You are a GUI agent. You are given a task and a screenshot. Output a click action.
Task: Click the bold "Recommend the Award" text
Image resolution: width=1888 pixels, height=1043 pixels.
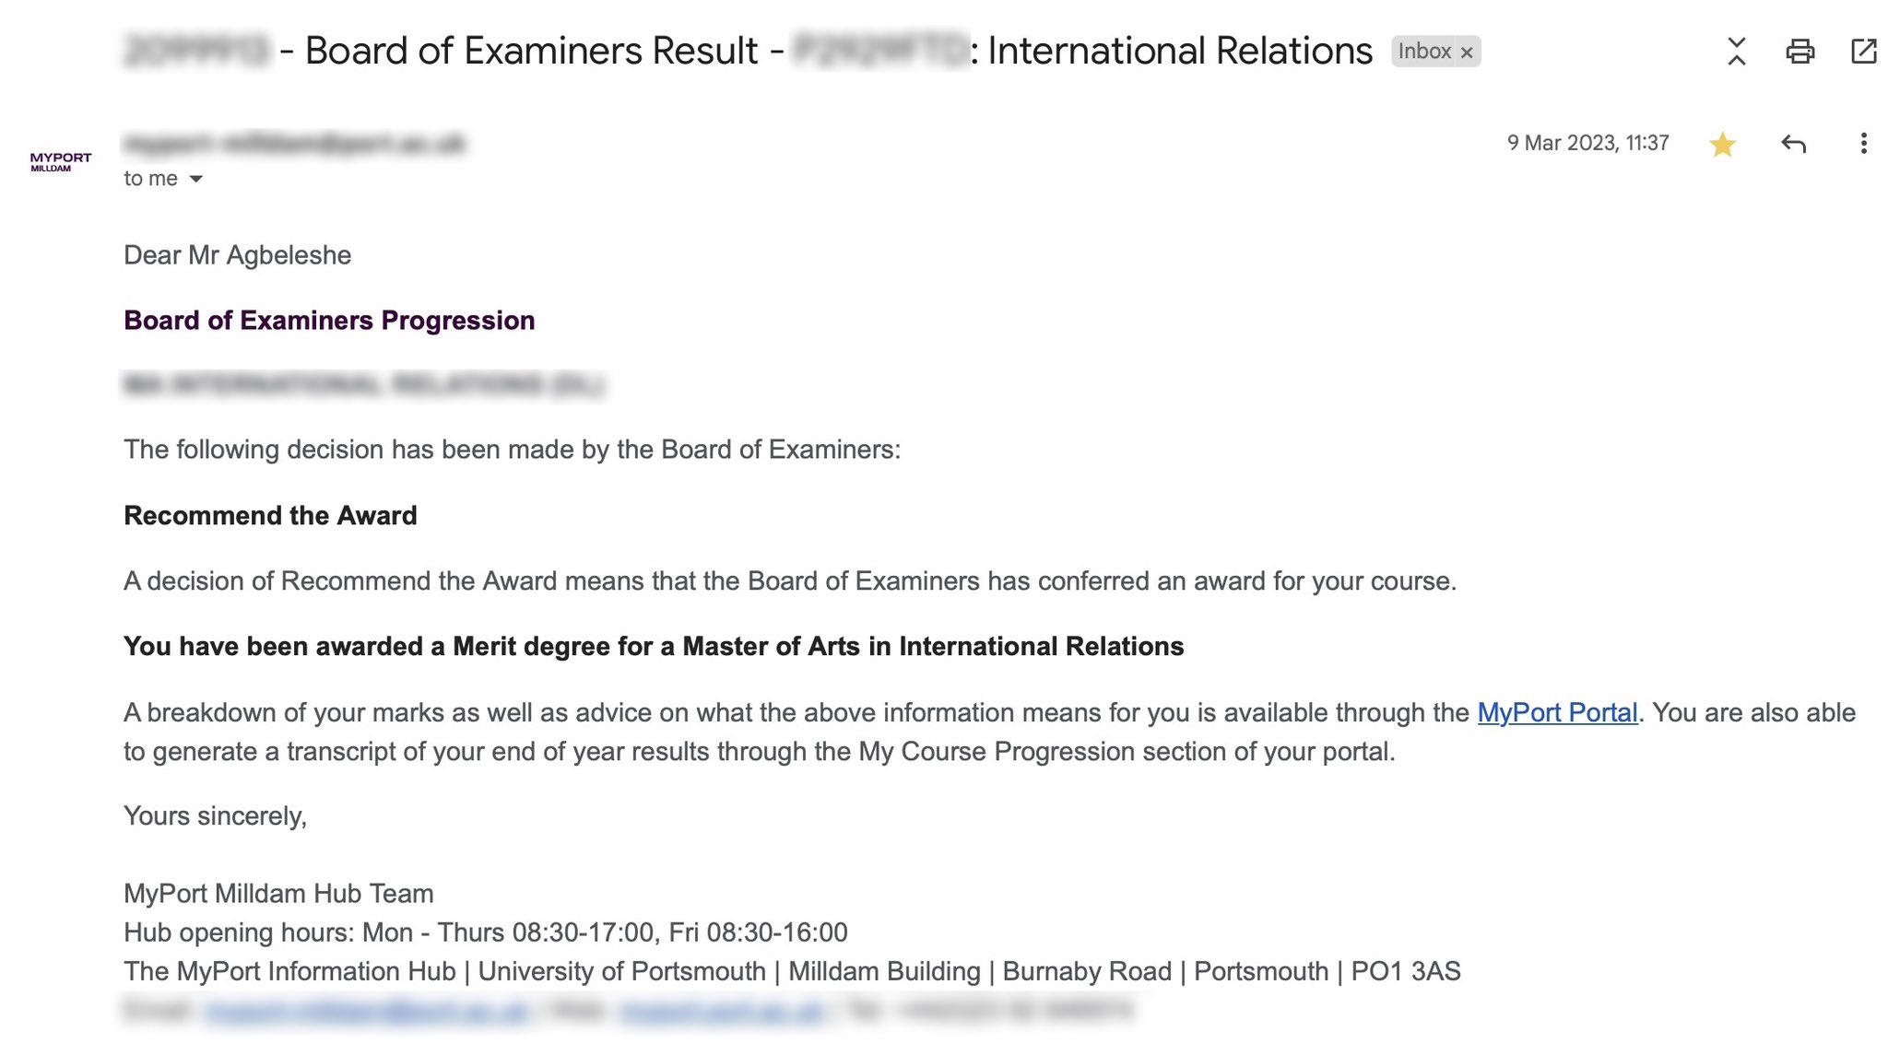click(x=270, y=515)
